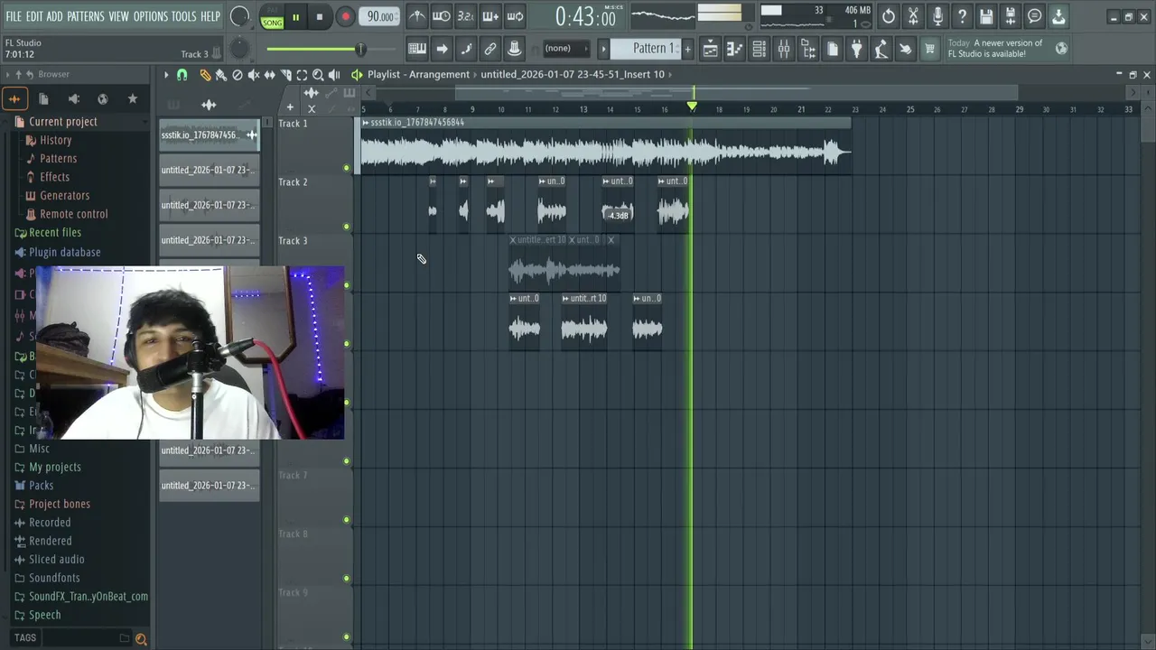Open the chat or feedback bubble icon
The height and width of the screenshot is (650, 1156).
coord(1035,16)
